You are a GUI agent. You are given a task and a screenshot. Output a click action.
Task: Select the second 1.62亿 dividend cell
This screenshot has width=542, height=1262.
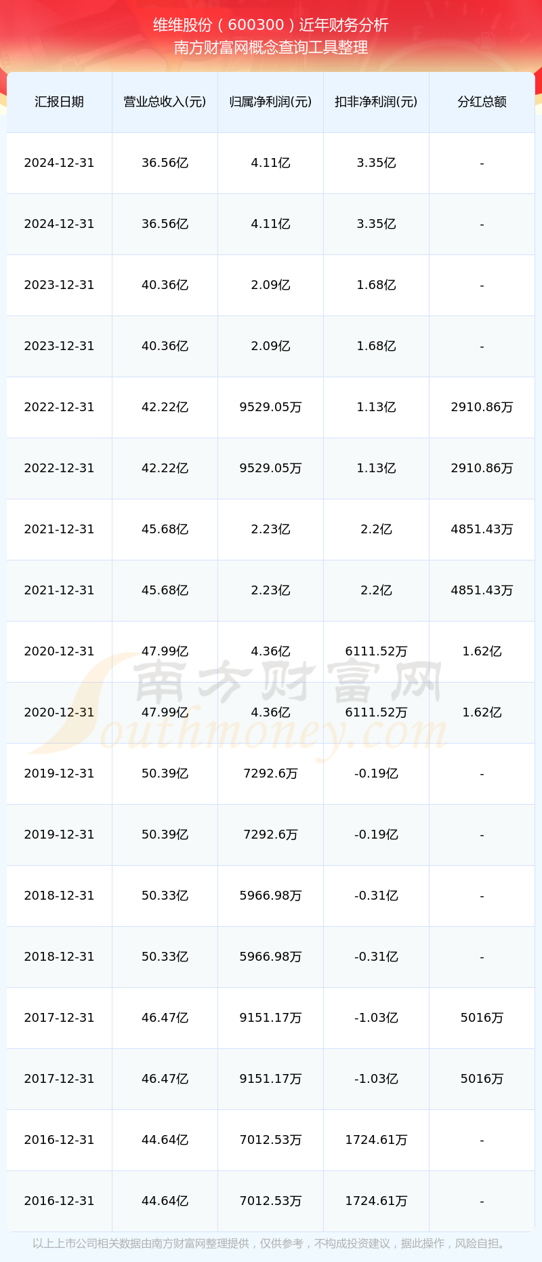pos(482,712)
